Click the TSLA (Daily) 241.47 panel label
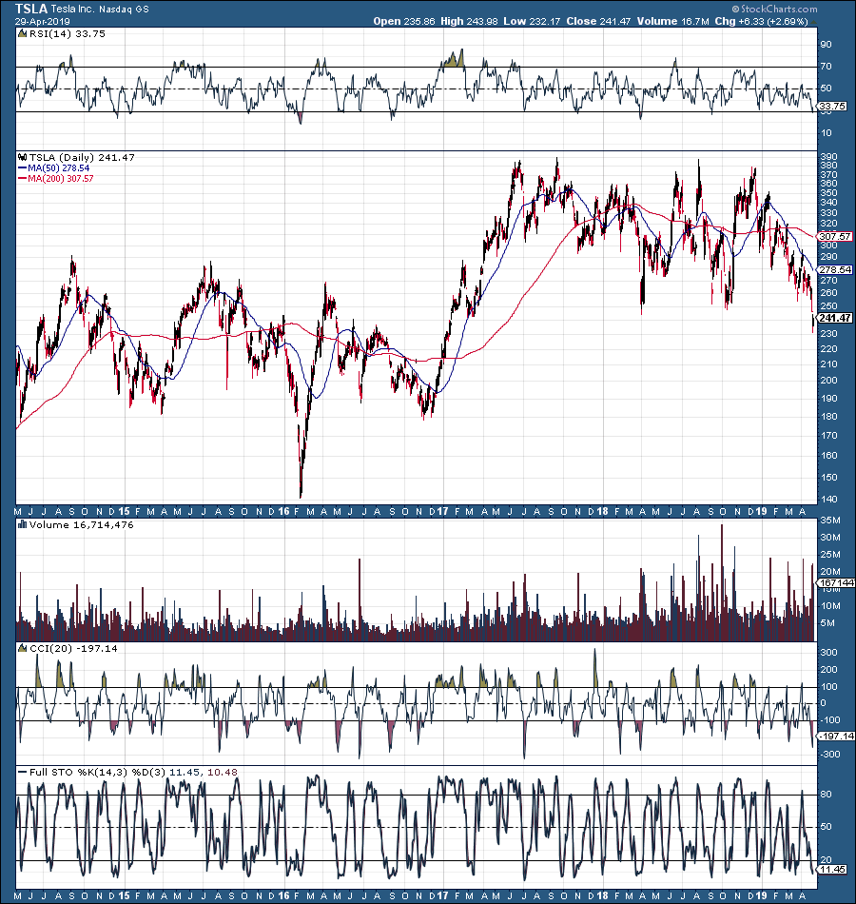This screenshot has width=856, height=904. tap(82, 157)
